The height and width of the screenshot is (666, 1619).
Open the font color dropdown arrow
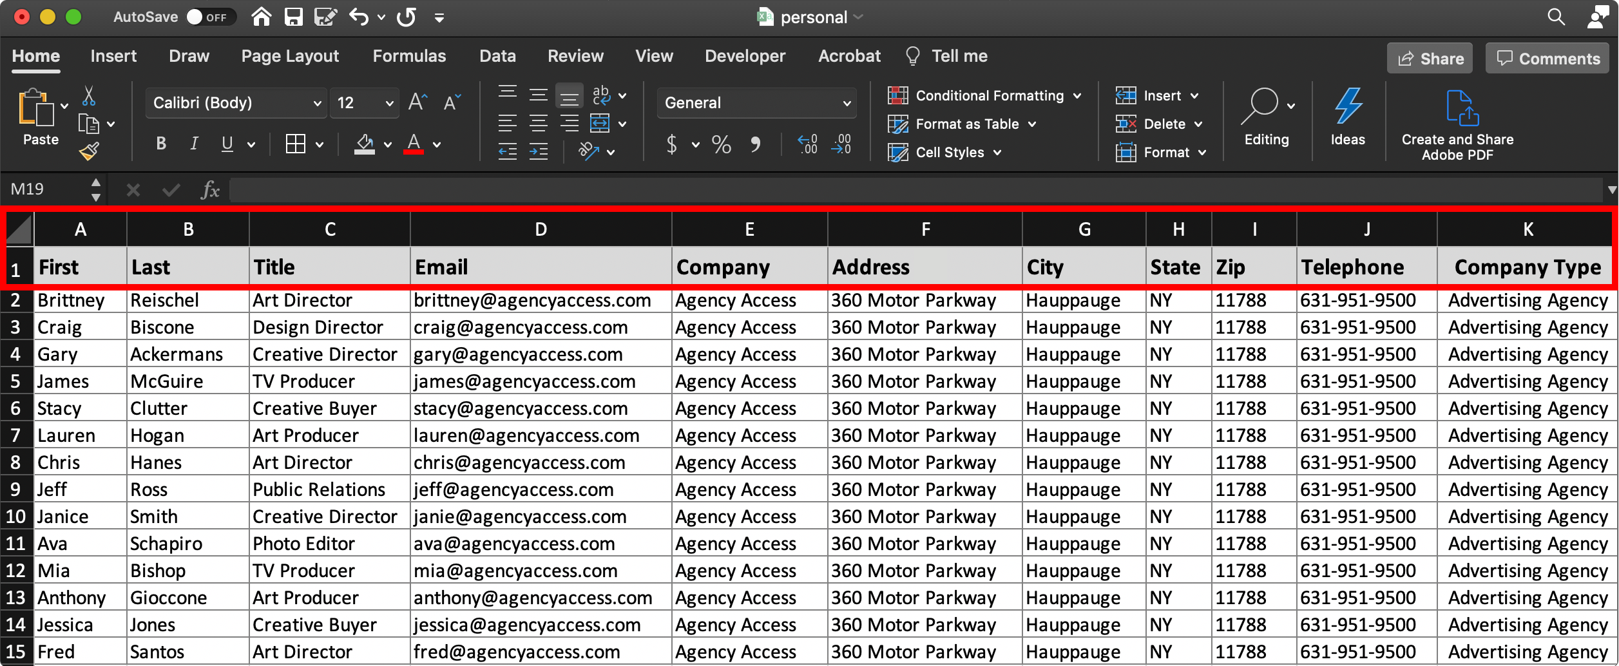tap(437, 145)
